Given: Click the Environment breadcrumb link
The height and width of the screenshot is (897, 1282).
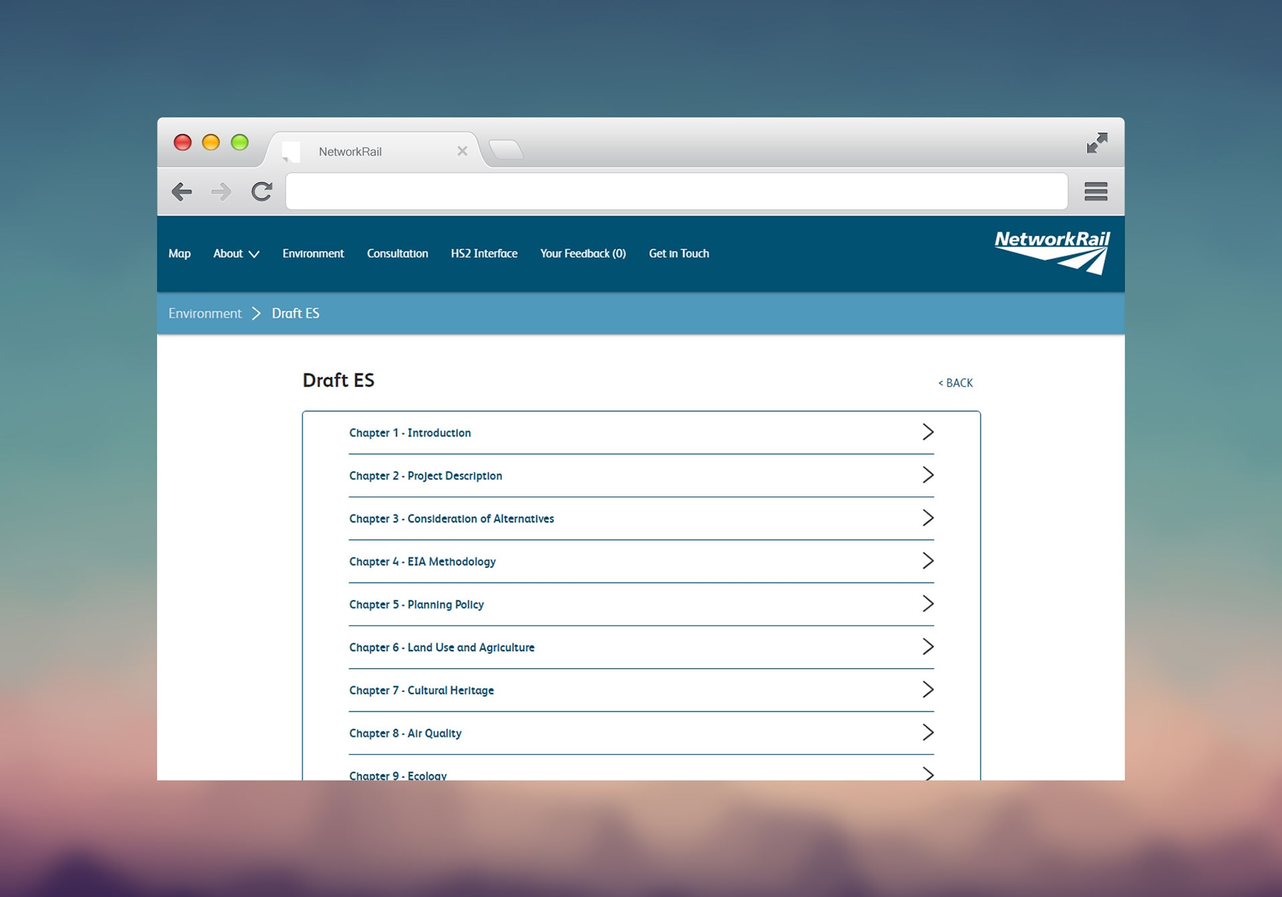Looking at the screenshot, I should point(205,314).
